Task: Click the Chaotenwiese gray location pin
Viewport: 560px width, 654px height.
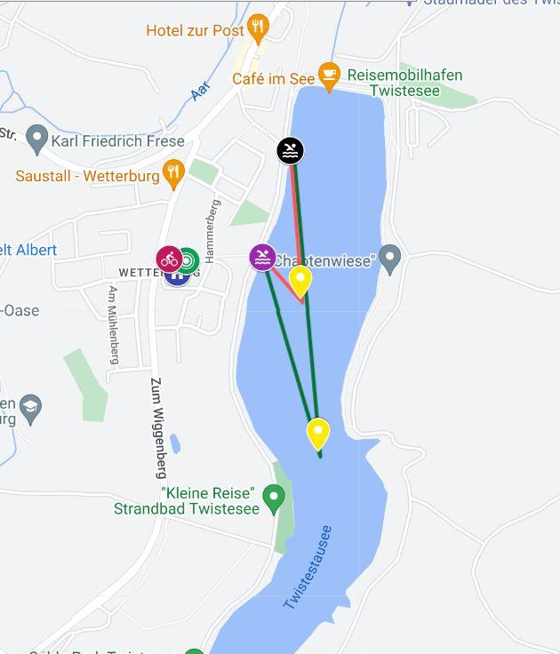Action: [389, 259]
